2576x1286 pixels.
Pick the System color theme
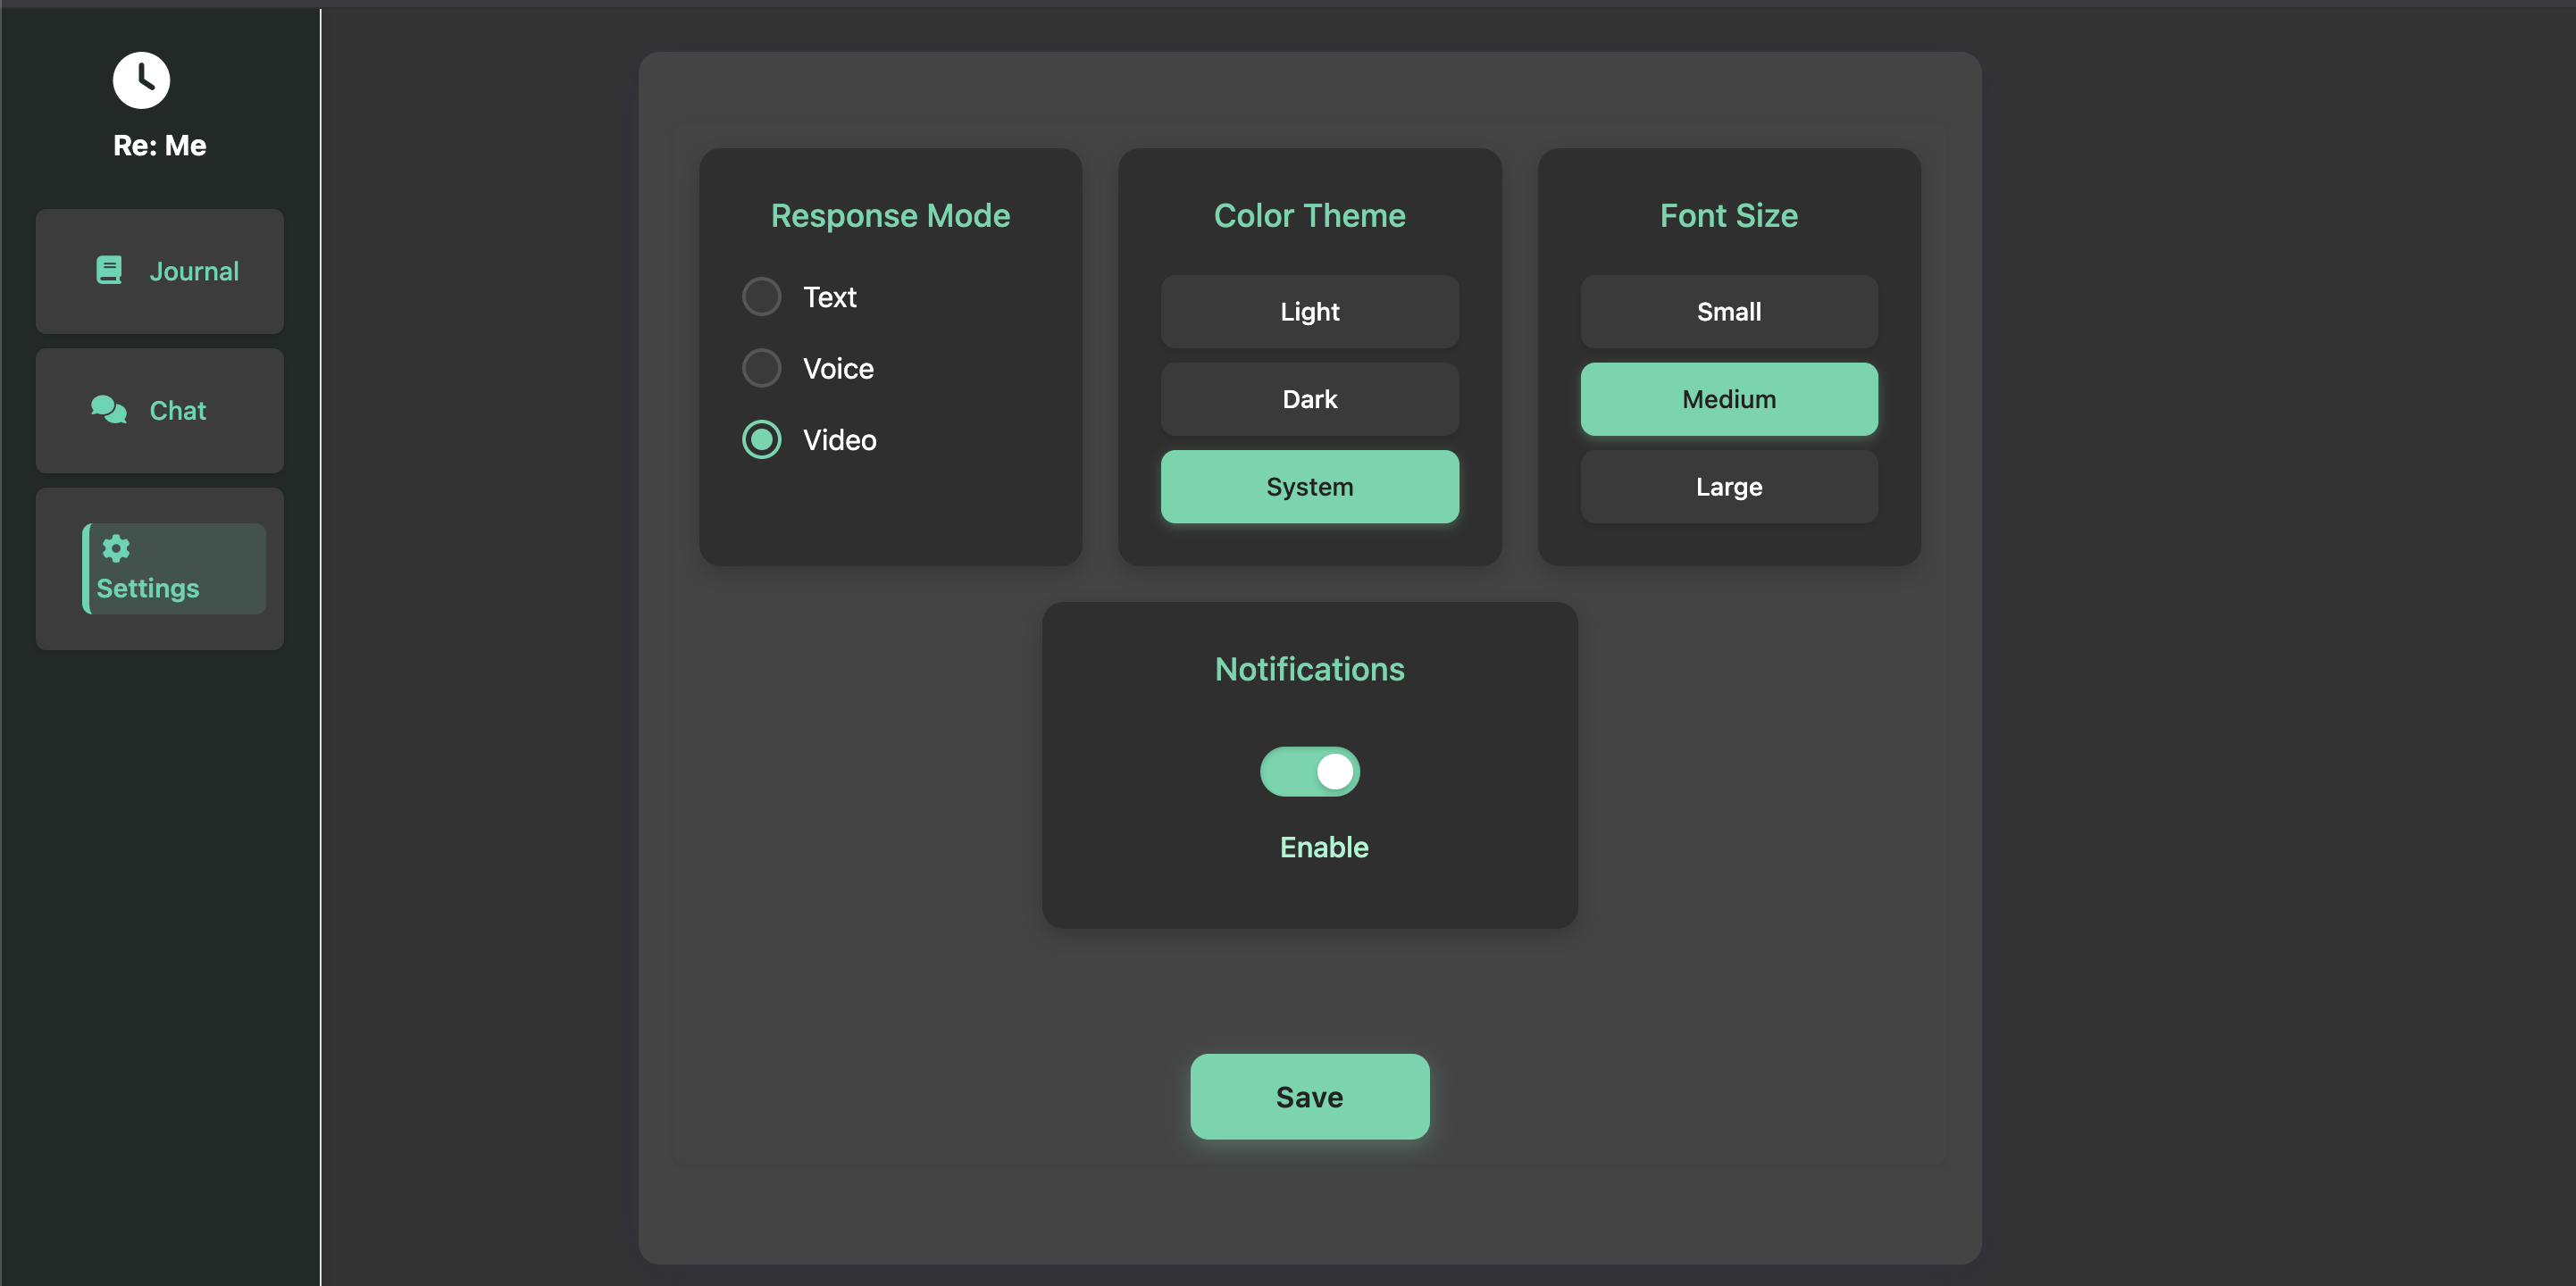pyautogui.click(x=1309, y=487)
